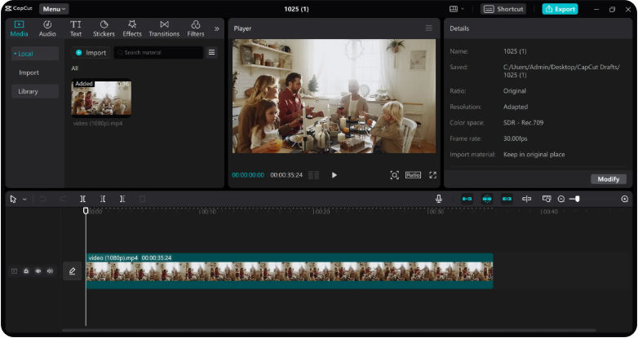This screenshot has width=638, height=338.
Task: Click total duration 00:00:35:24 in player
Action: (286, 175)
